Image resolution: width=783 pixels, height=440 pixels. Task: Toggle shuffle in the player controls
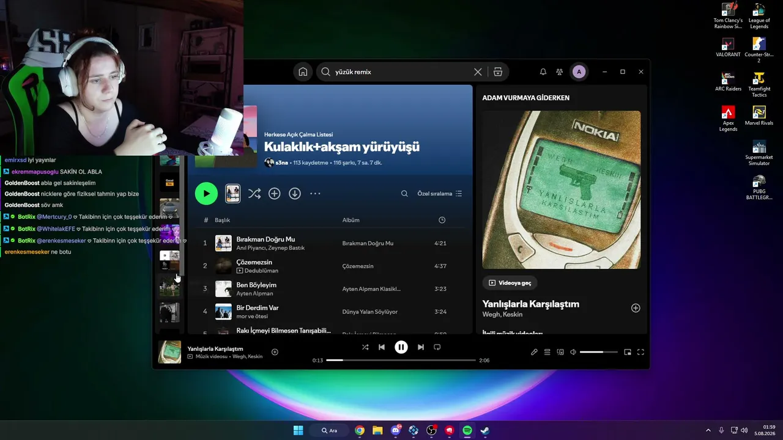pos(365,347)
